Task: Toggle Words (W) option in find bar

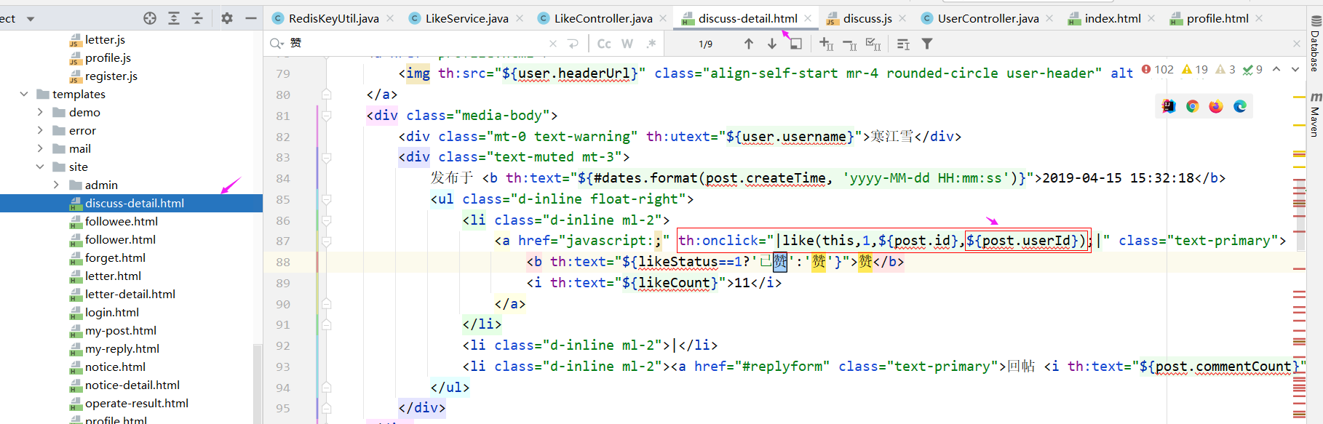Action: coord(627,44)
